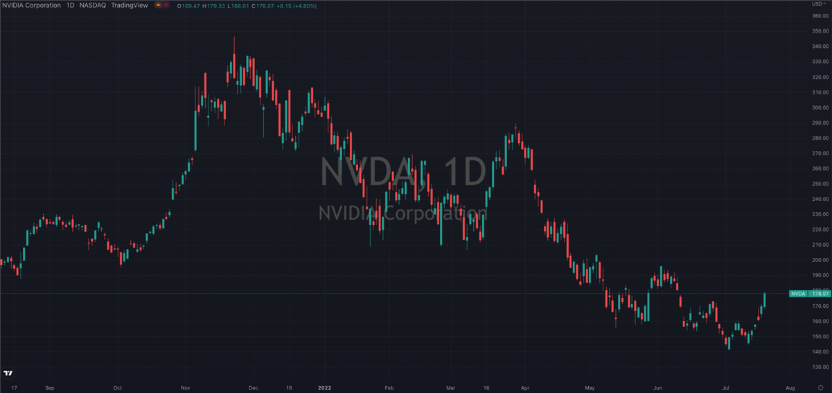Screen dimensions: 832x393
Task: Click the Jun label on time axis
Action: click(x=657, y=387)
